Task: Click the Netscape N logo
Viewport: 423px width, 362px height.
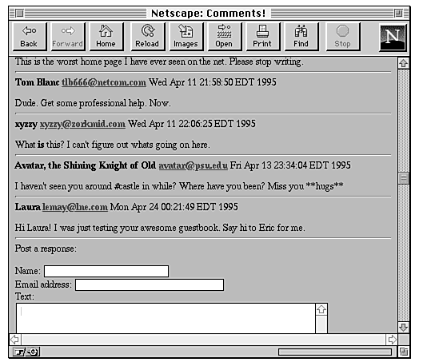Action: coord(393,38)
